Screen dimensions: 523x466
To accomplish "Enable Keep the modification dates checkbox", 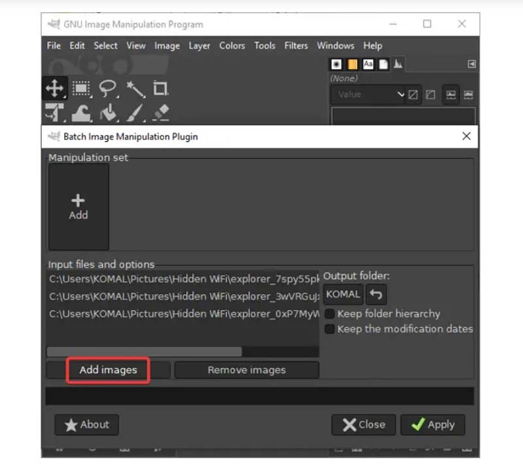I will (x=329, y=329).
